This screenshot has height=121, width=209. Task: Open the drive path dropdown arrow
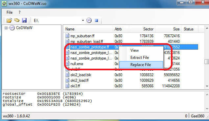tap(83, 20)
